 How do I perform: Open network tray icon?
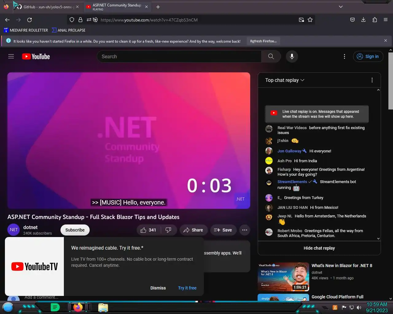point(352,308)
